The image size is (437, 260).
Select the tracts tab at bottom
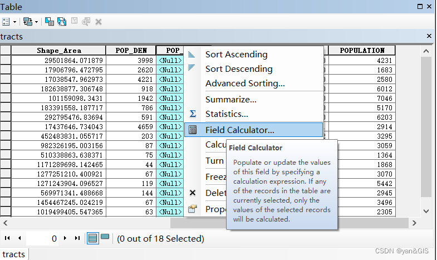[x=13, y=254]
